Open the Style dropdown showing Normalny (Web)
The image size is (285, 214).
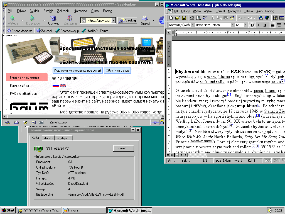192,25
